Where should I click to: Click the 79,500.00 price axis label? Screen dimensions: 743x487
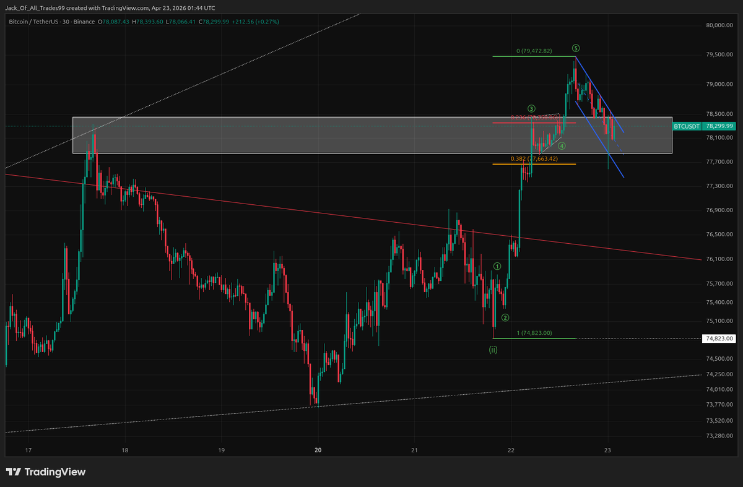tap(719, 55)
